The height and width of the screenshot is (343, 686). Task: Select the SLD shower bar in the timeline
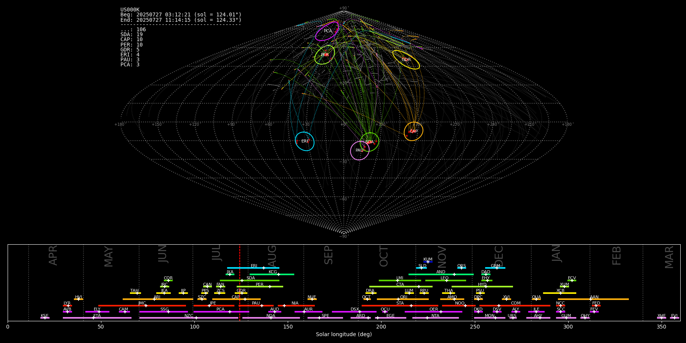422,268
